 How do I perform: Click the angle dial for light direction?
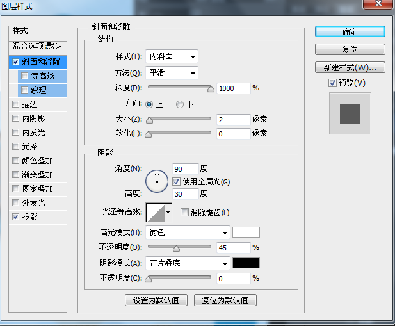[x=157, y=181]
